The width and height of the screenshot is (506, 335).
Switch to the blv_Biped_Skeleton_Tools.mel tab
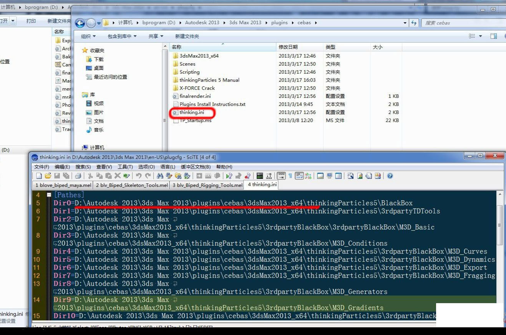pyautogui.click(x=132, y=185)
